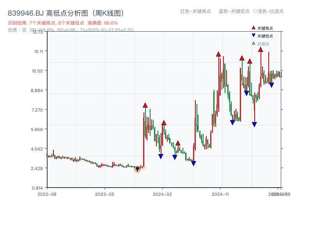Click the hollow 过滤点 triangle legend icon
312x234 pixels.
pyautogui.click(x=253, y=43)
